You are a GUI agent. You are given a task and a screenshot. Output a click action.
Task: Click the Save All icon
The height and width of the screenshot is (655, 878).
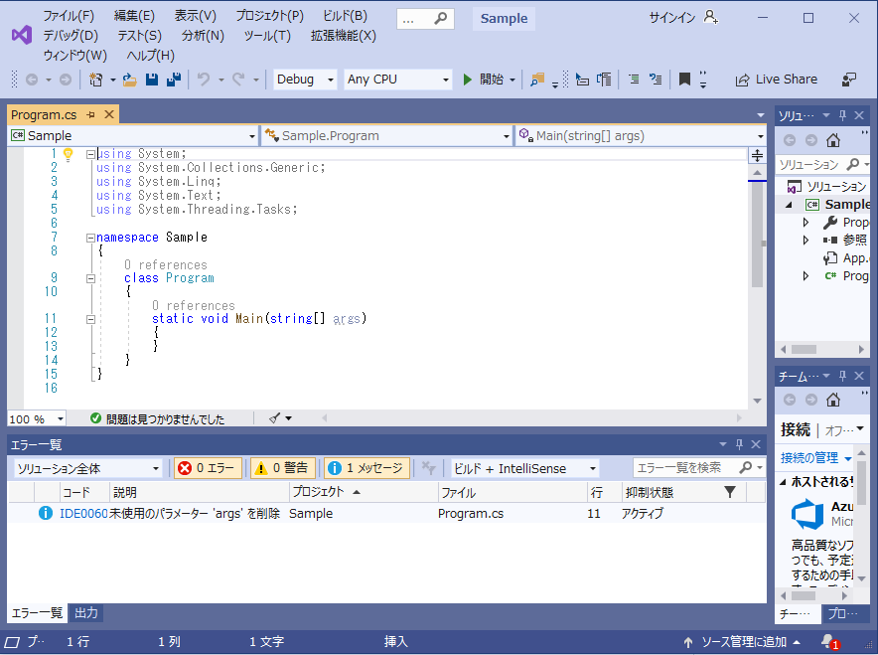click(174, 80)
